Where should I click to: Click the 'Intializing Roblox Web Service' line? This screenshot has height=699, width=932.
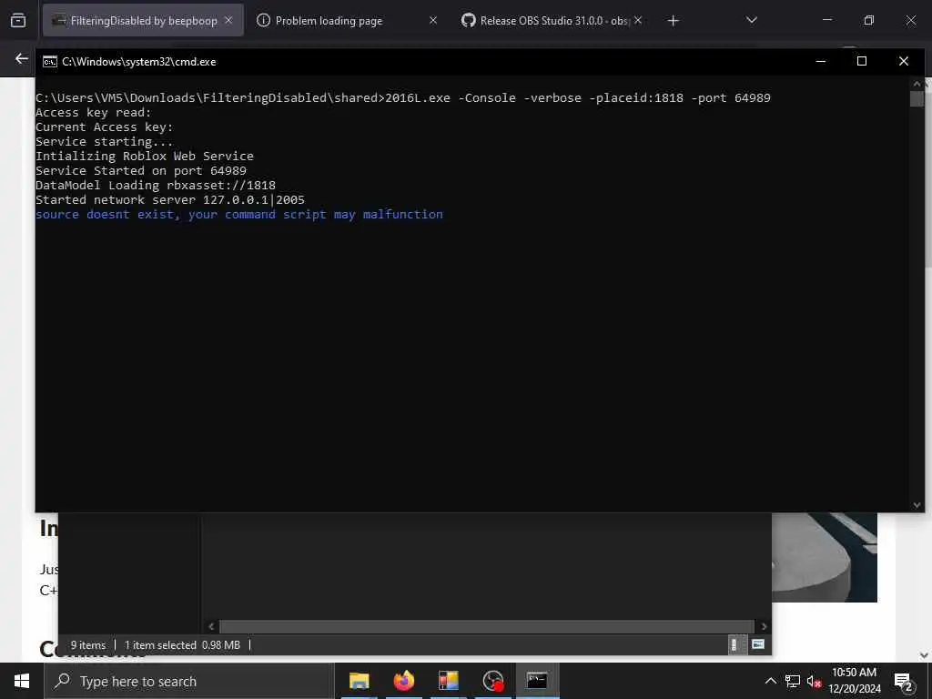(x=145, y=156)
